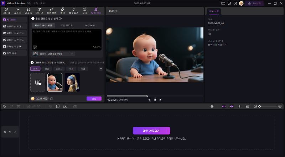Switch to the 파일 menu

pyautogui.click(x=29, y=3)
